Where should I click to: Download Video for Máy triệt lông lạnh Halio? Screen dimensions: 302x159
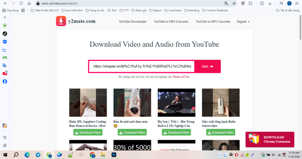(x=220, y=133)
